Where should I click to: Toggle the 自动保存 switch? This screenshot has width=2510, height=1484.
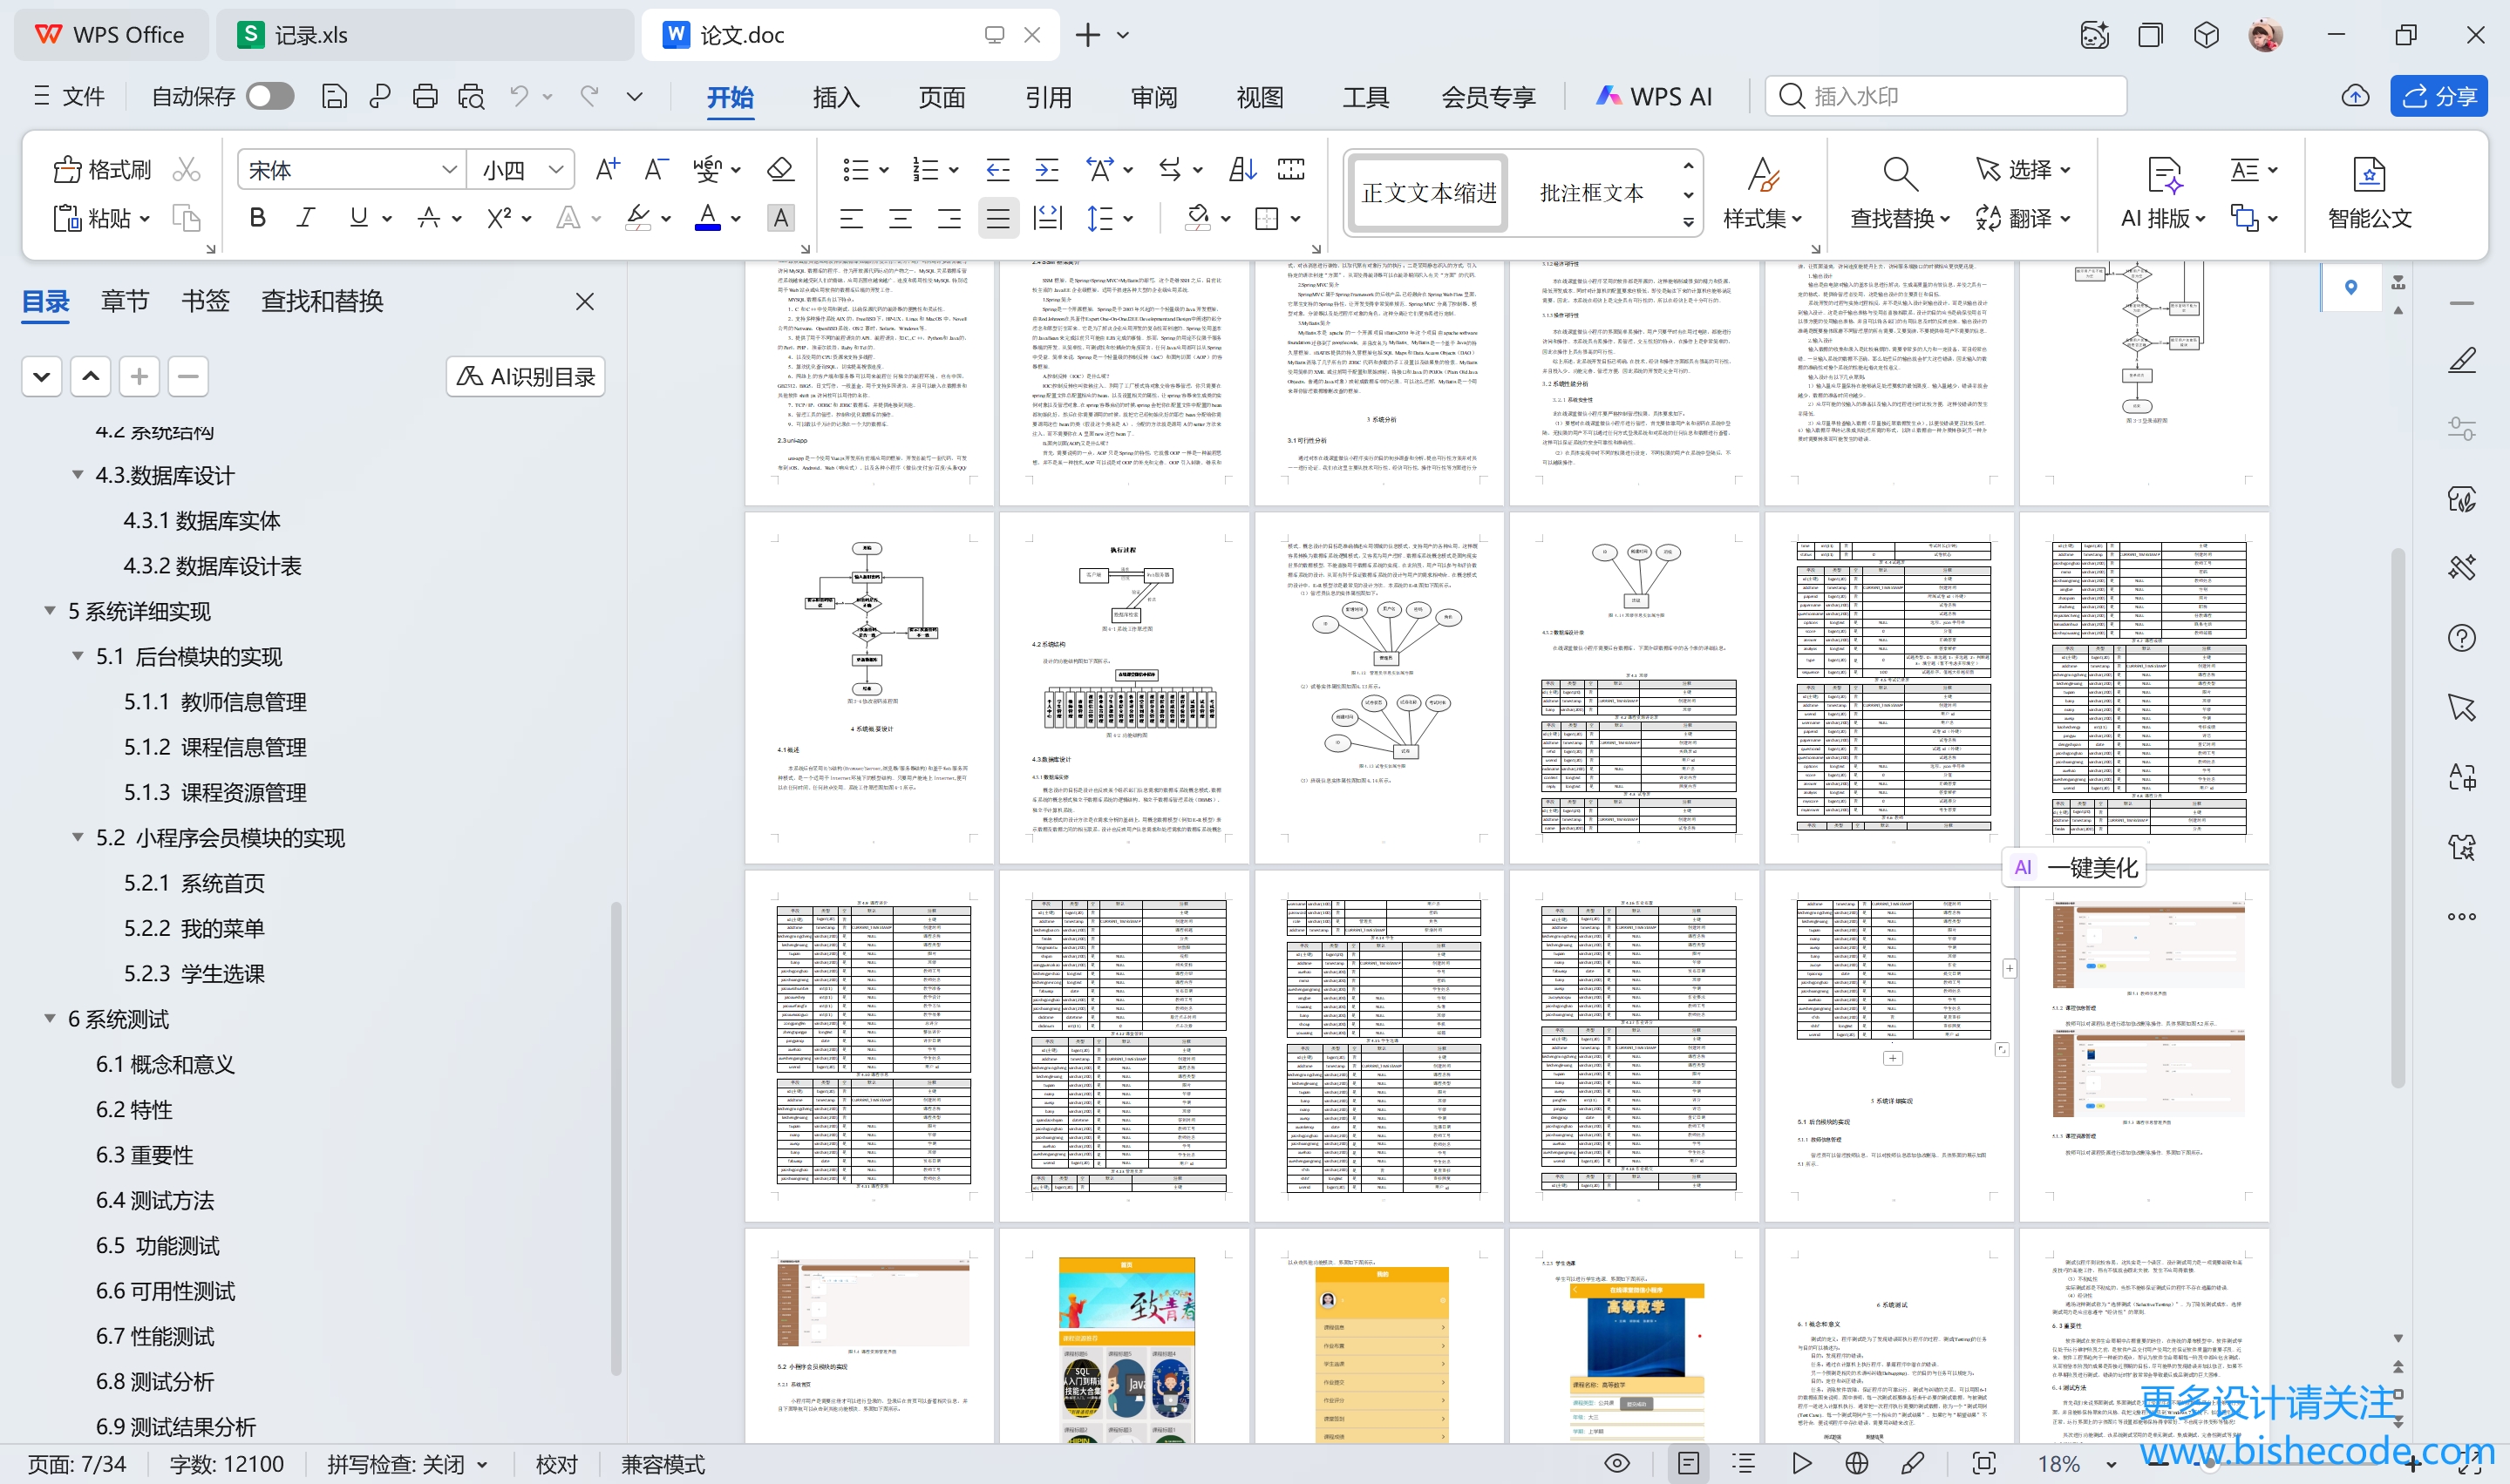pos(269,96)
